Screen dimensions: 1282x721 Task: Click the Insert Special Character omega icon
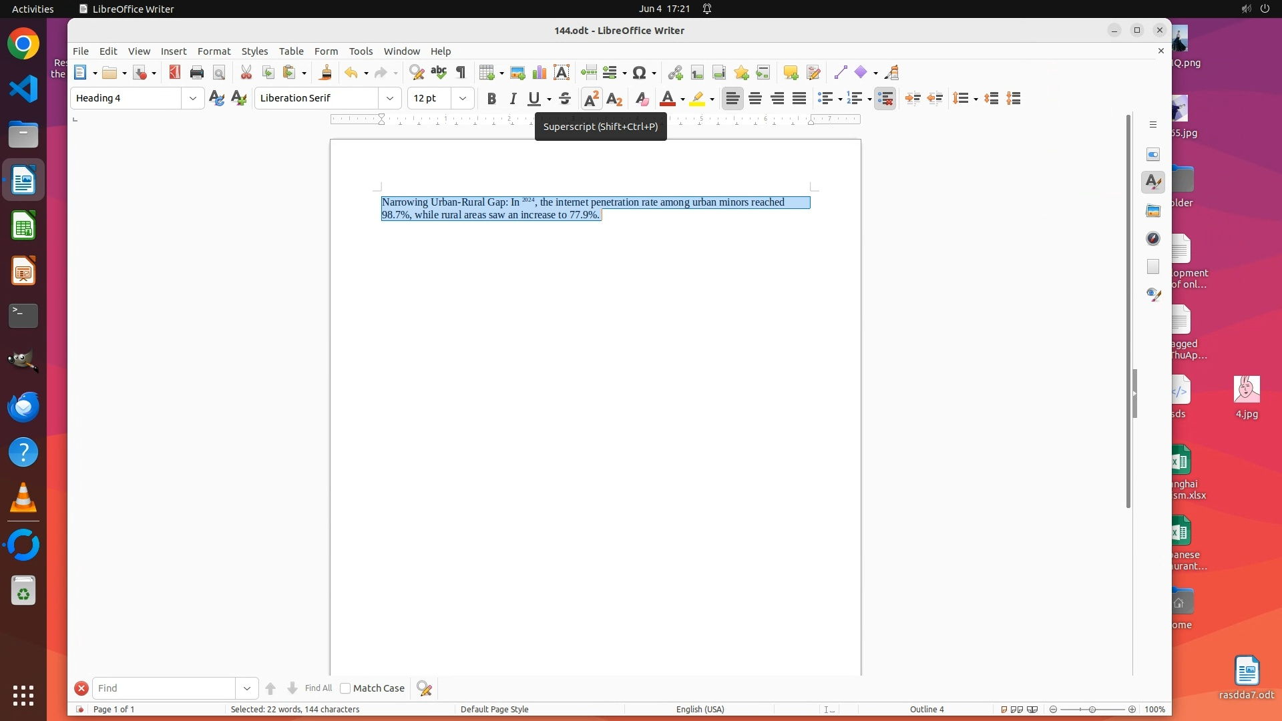[x=639, y=73]
